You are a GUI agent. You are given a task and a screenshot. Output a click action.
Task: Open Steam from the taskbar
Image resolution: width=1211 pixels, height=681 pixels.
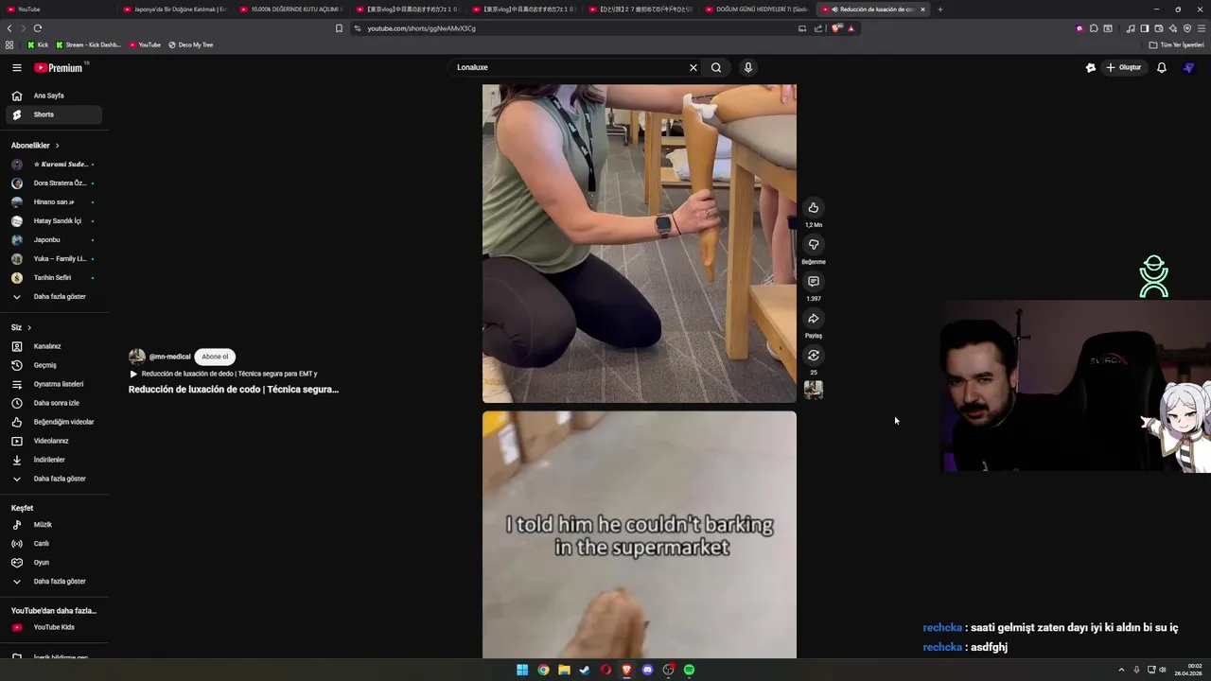585,670
